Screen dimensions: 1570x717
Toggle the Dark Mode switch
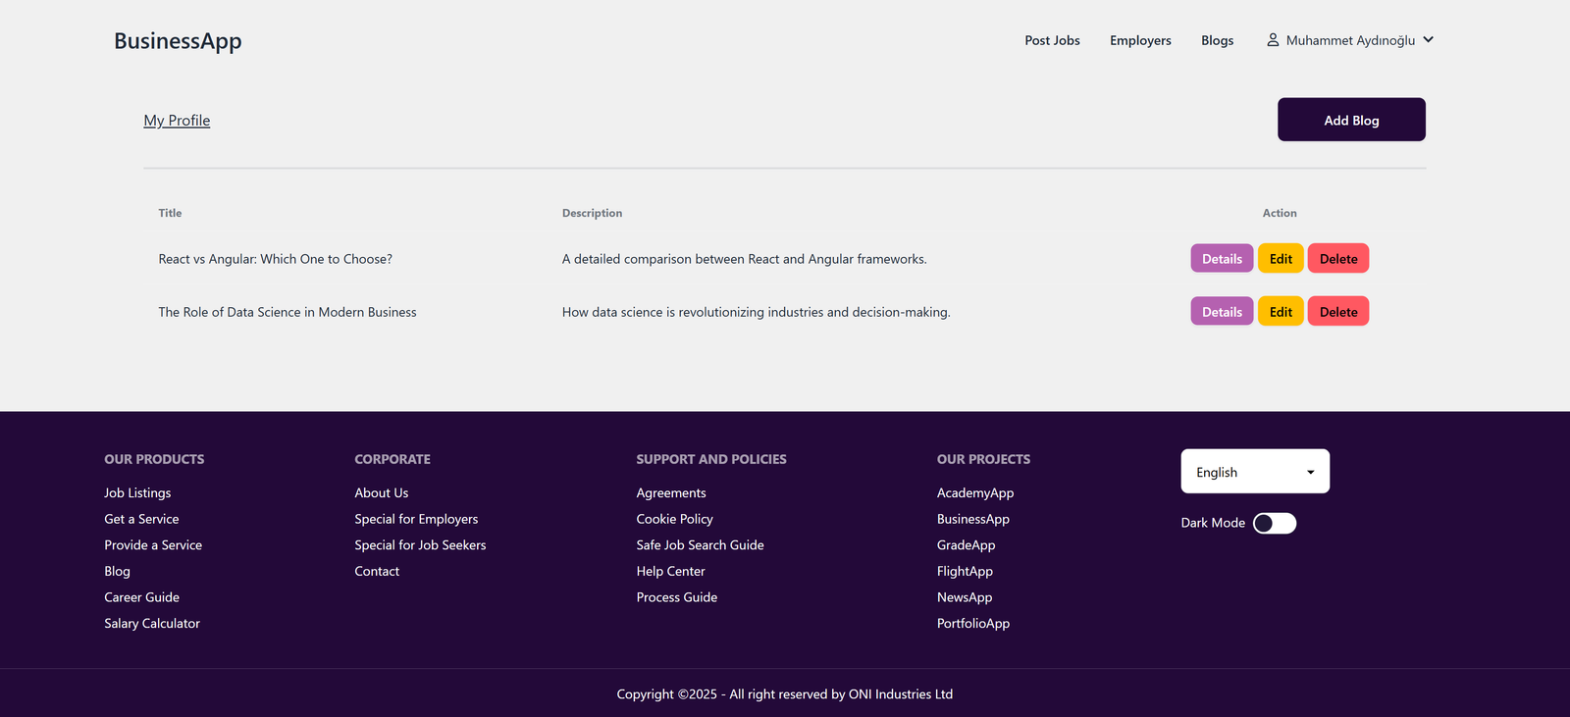[1275, 524]
